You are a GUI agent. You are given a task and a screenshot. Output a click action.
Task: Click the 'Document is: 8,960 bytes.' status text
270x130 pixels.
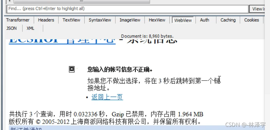click(147, 36)
